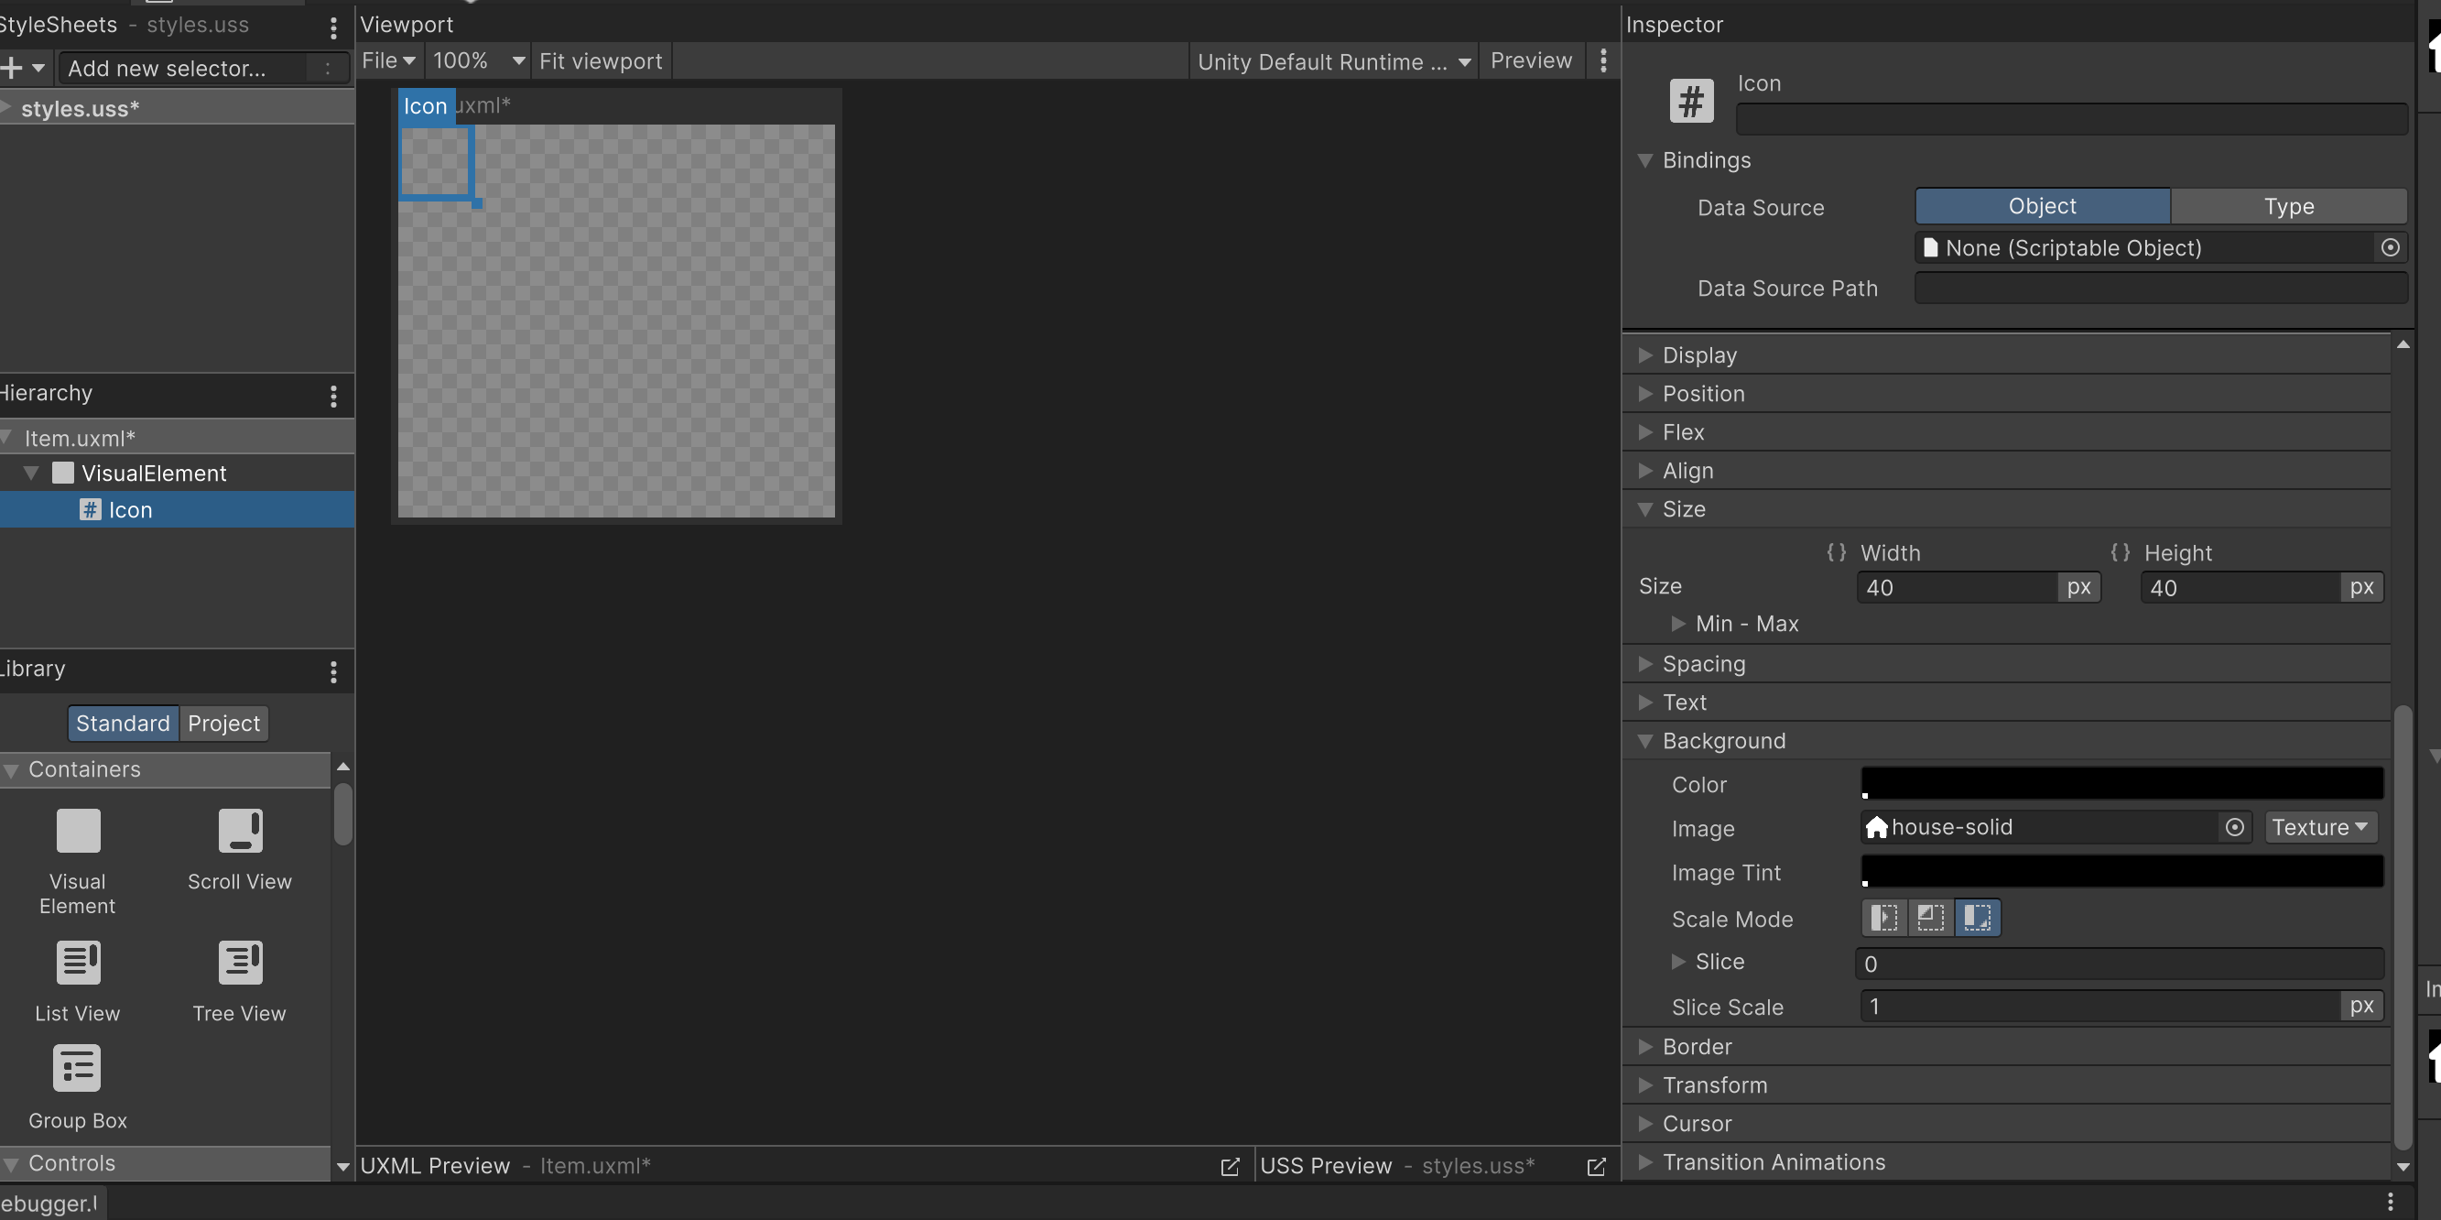Open the Hierarchy panel options menu

click(x=333, y=396)
